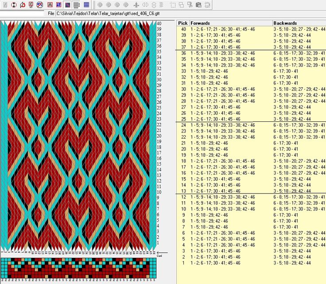Image resolution: width=326 pixels, height=284 pixels.
Task: Click the grayed overlapping squares copy icon
Action: 181,4
